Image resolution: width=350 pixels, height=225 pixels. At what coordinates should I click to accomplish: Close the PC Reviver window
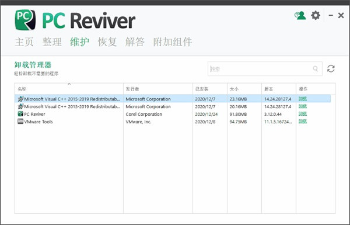coord(341,15)
